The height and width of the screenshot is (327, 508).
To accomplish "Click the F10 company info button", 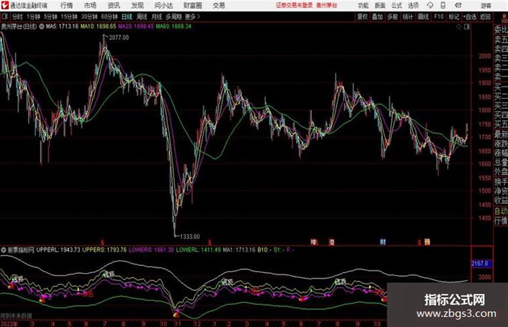I will [x=439, y=17].
